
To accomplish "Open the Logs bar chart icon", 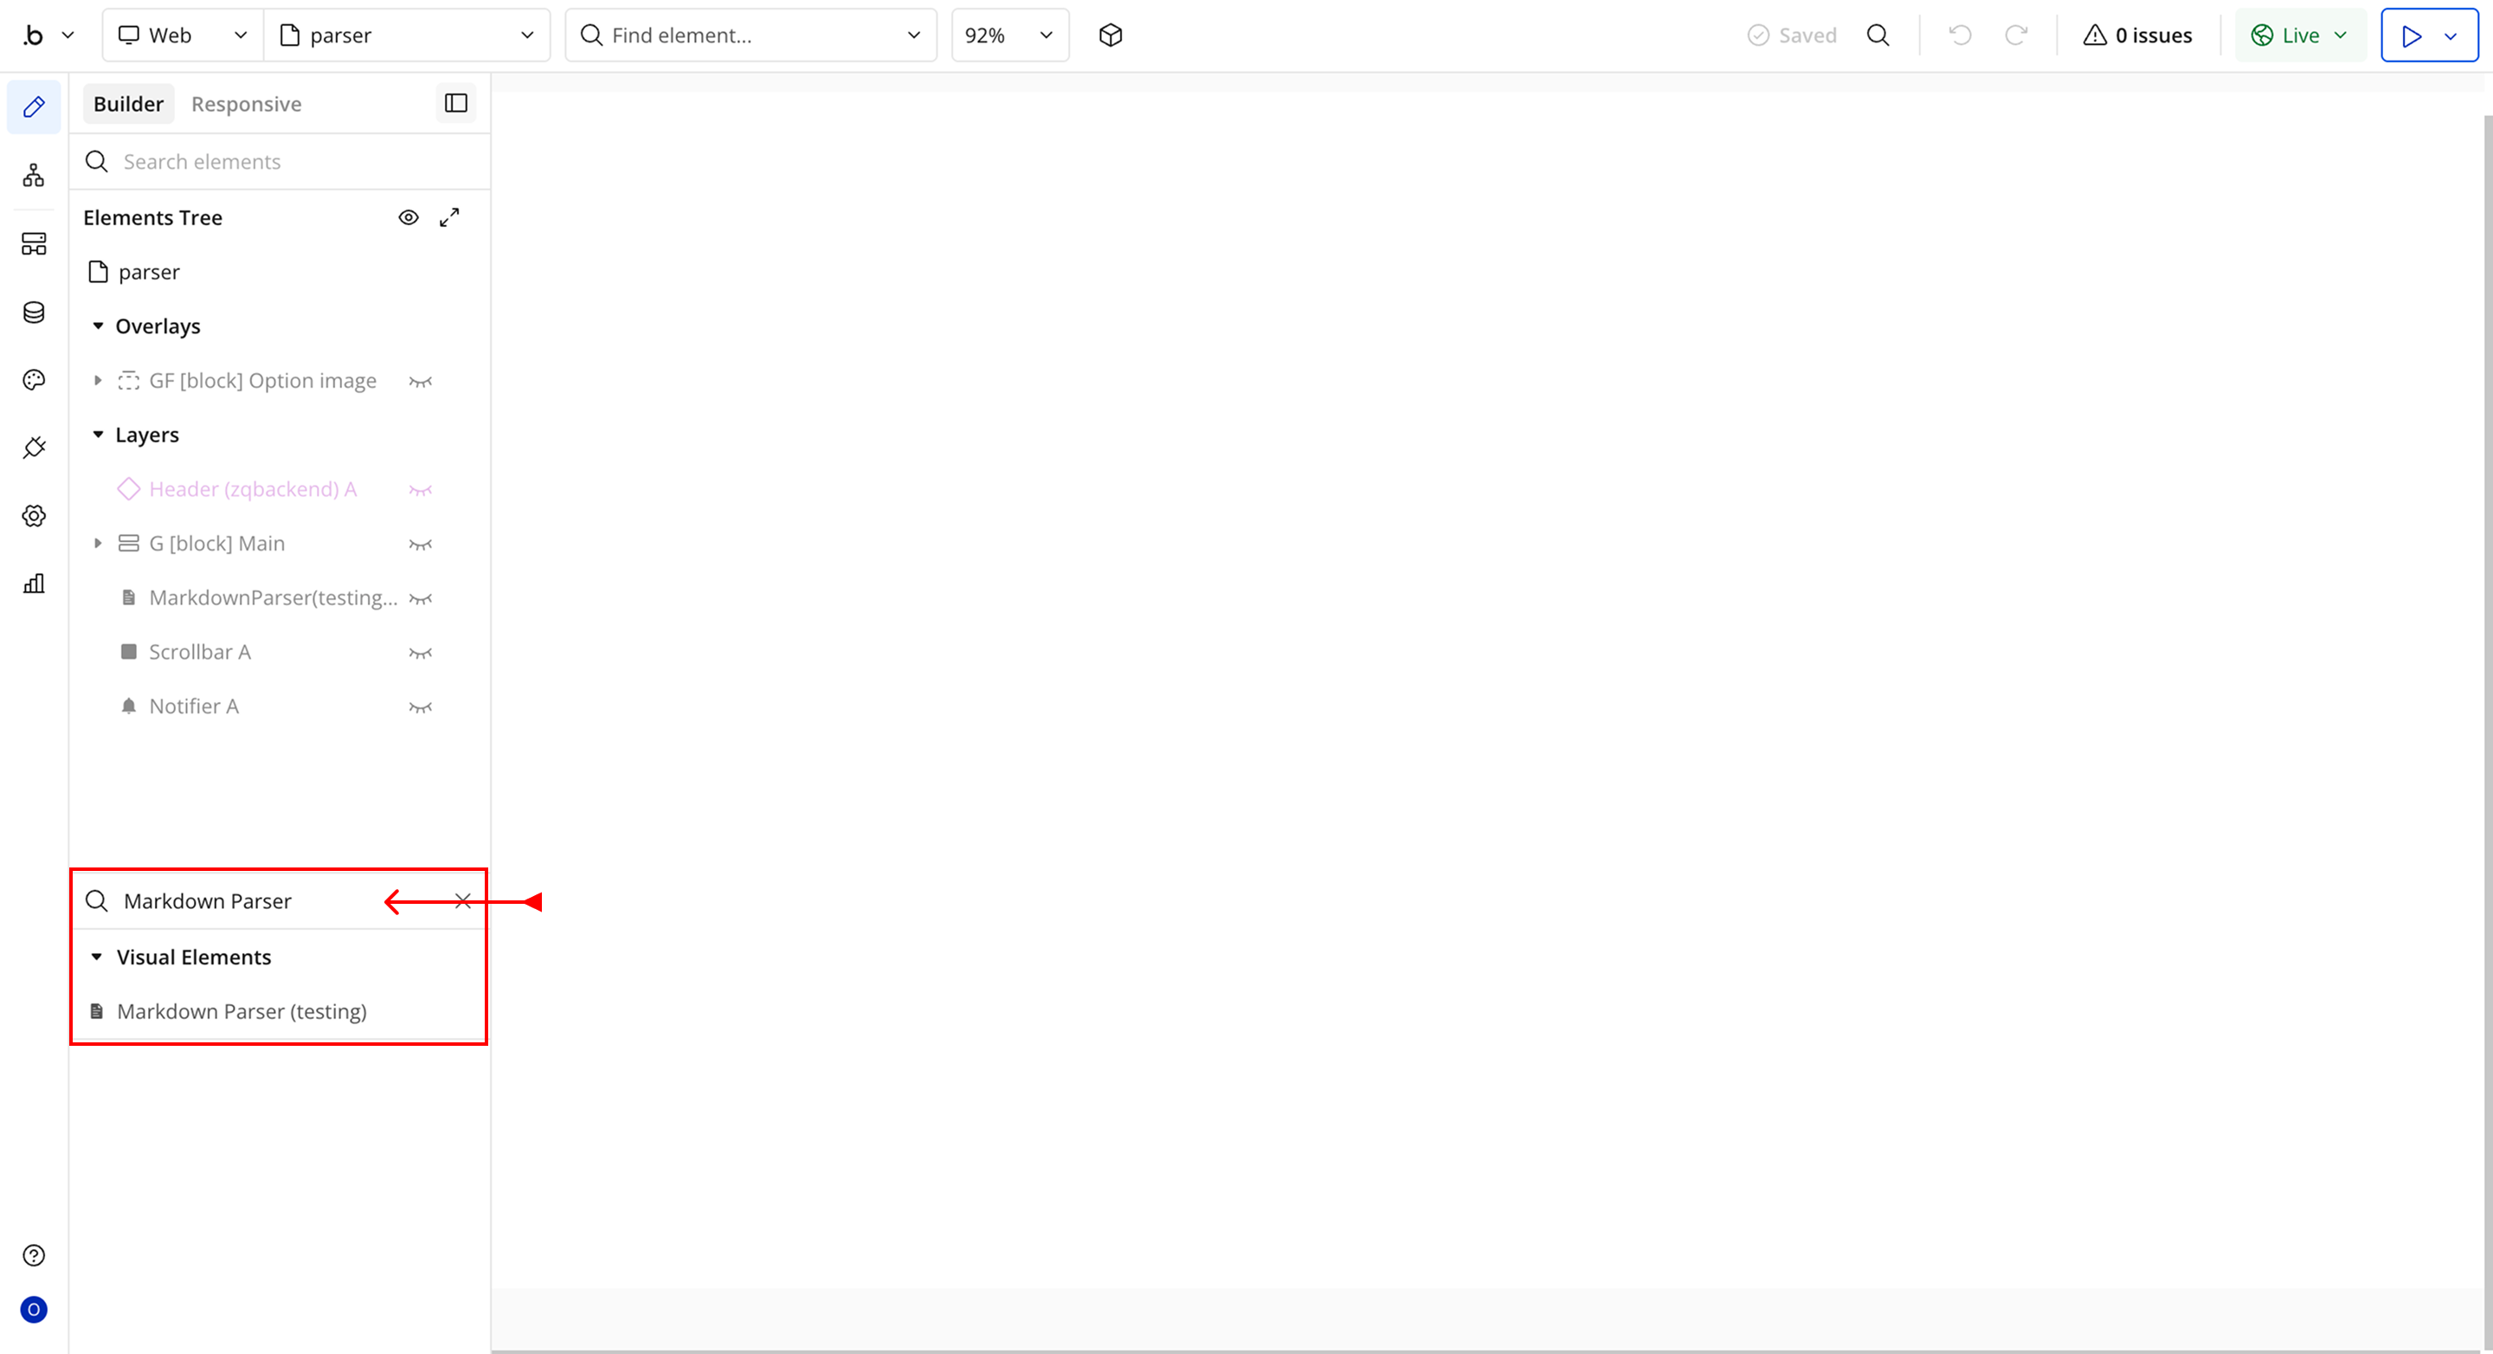I will pos(34,584).
